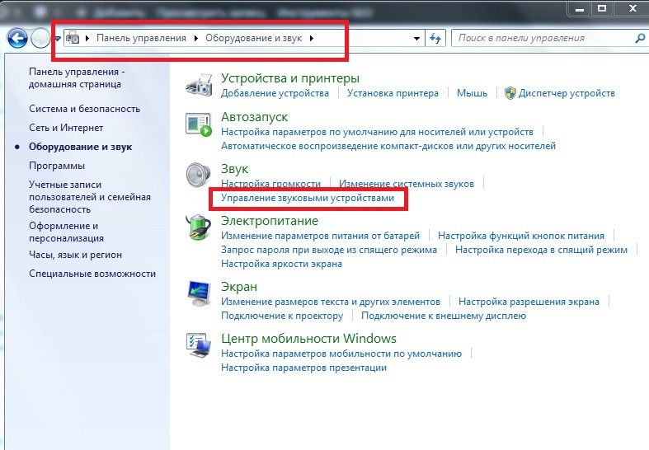Click 'Настройка яркости экрана' link
Viewport: 649px width, 450px height.
click(281, 264)
